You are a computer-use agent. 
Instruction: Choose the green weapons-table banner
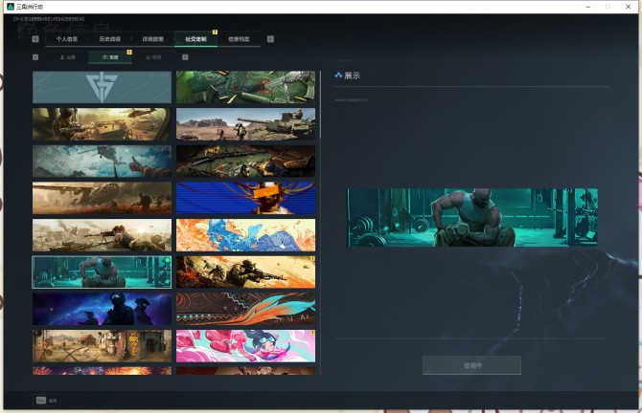(245, 87)
